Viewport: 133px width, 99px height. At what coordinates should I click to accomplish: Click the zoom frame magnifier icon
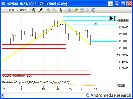click(69, 10)
